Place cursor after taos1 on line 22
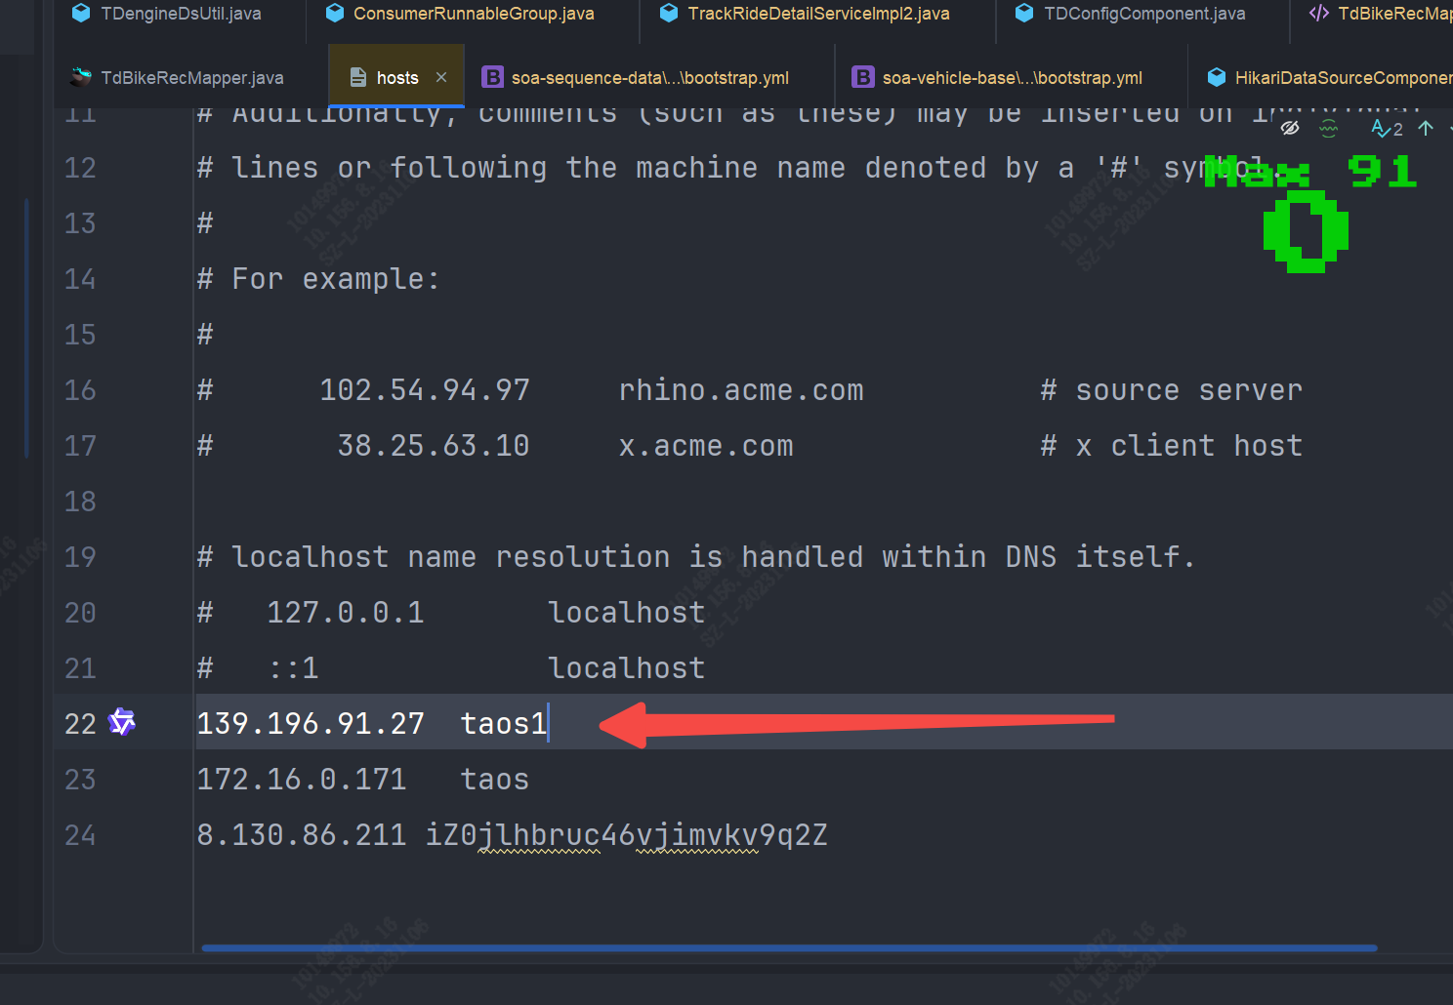 click(x=548, y=724)
